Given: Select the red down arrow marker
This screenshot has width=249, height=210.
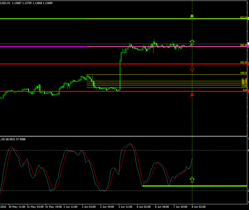Looking at the screenshot, I should (x=192, y=68).
